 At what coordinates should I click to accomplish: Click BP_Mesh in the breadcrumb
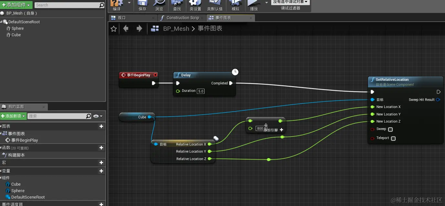point(176,29)
